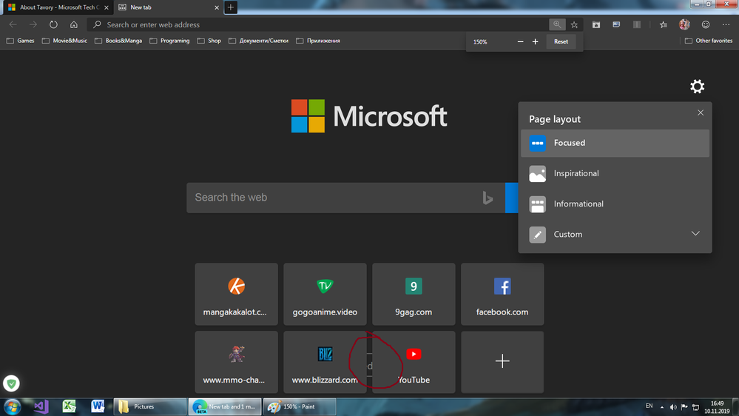Close the New tab tab
Image resolution: width=739 pixels, height=416 pixels.
217,7
